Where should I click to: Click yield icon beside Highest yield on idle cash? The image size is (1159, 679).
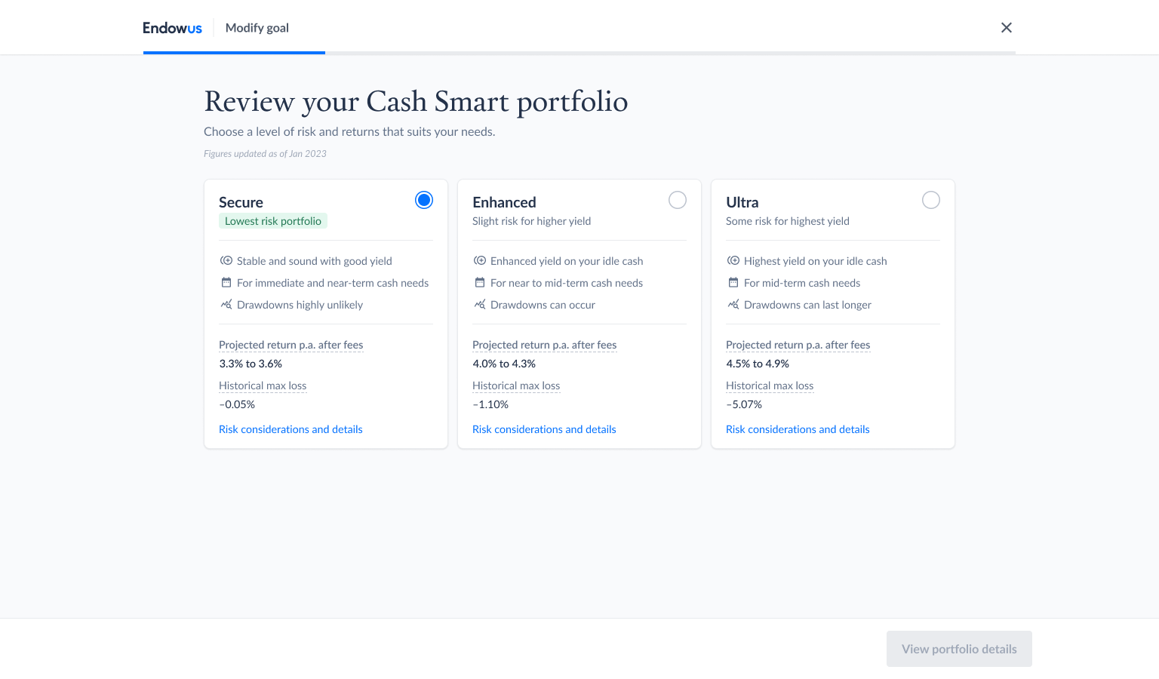(x=733, y=261)
